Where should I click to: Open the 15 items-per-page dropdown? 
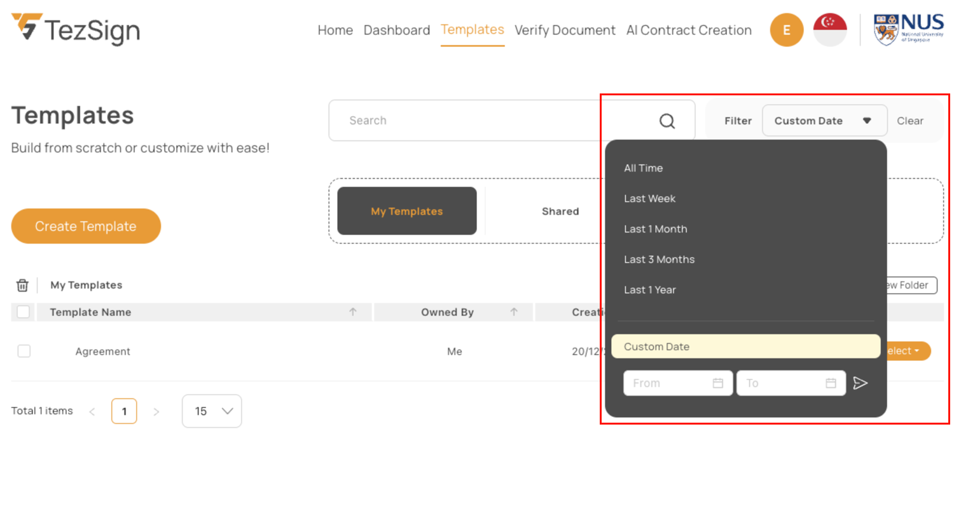click(212, 411)
